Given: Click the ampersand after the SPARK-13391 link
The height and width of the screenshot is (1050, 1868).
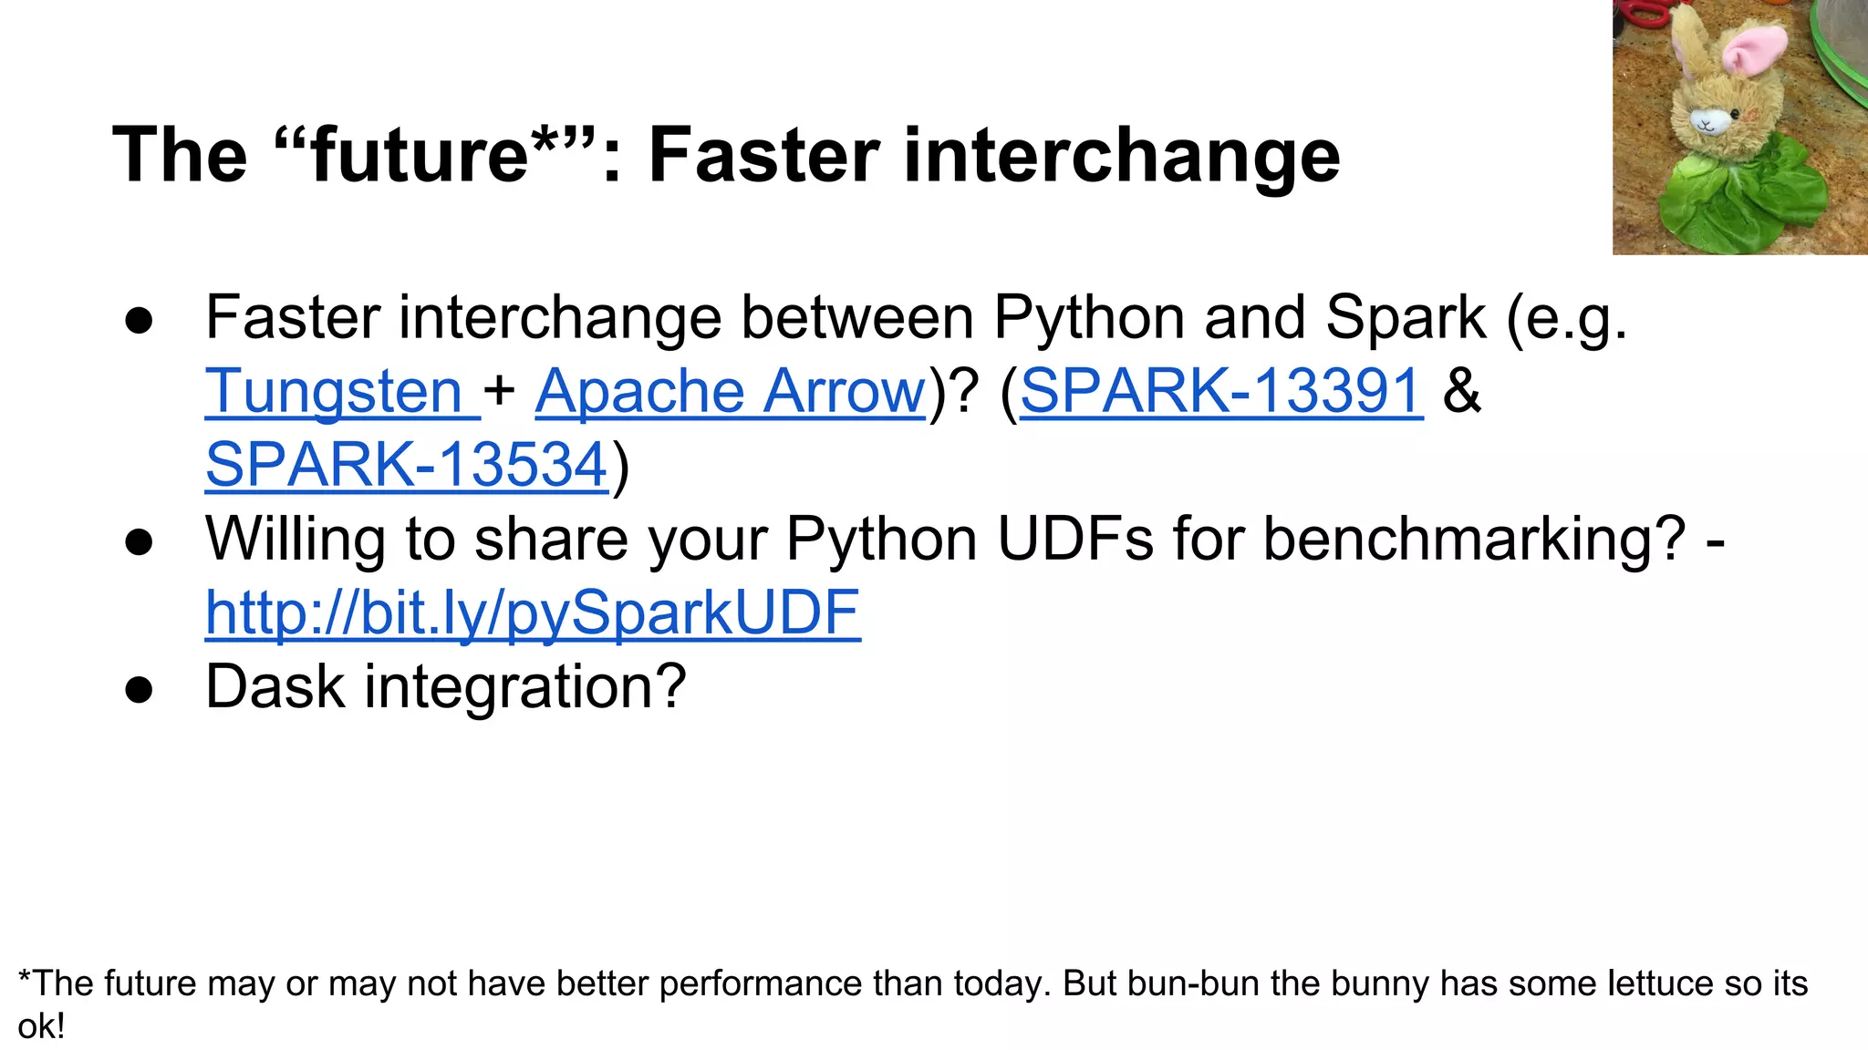Looking at the screenshot, I should tap(1461, 391).
